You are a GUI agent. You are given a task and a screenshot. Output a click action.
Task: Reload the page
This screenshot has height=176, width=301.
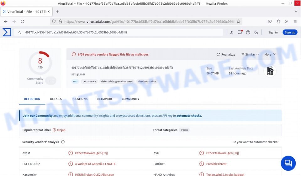click(x=23, y=21)
